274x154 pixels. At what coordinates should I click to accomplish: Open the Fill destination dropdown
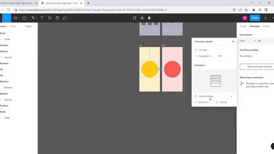tap(221, 56)
